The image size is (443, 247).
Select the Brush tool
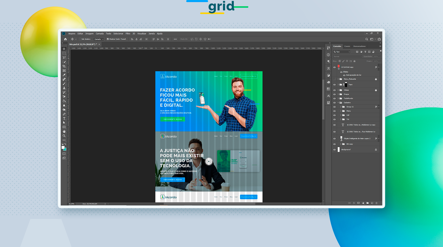[x=64, y=84]
